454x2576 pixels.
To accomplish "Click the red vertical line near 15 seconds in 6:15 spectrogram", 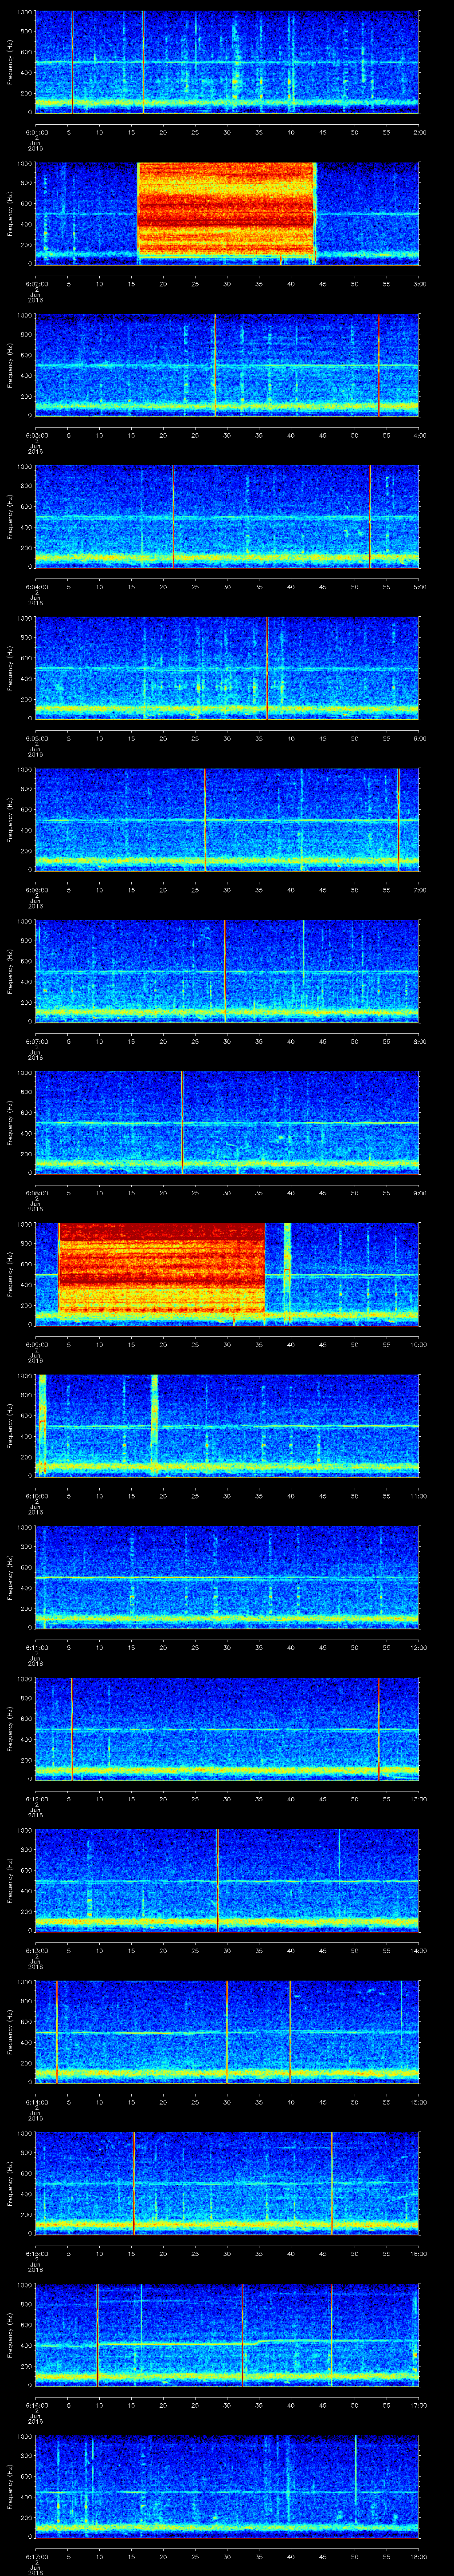I will point(134,2182).
